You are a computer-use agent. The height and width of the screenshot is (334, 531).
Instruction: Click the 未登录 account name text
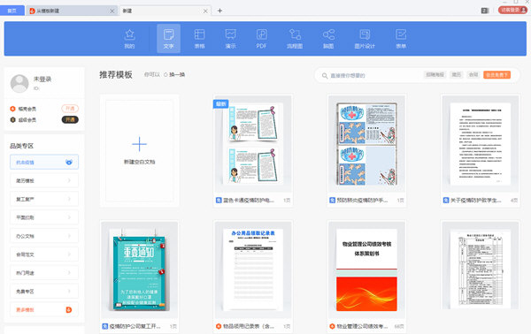click(42, 80)
